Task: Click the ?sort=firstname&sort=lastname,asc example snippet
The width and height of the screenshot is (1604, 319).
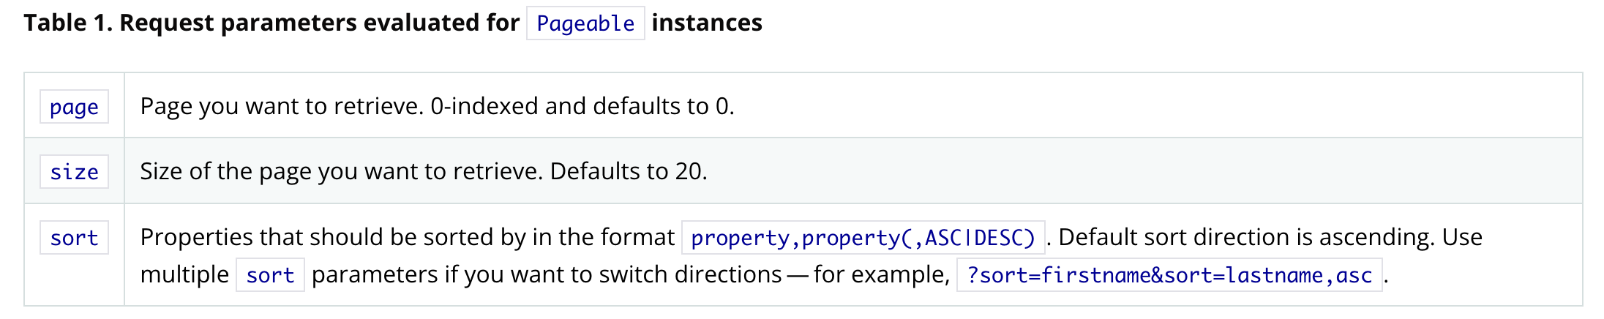Action: 1169,275
